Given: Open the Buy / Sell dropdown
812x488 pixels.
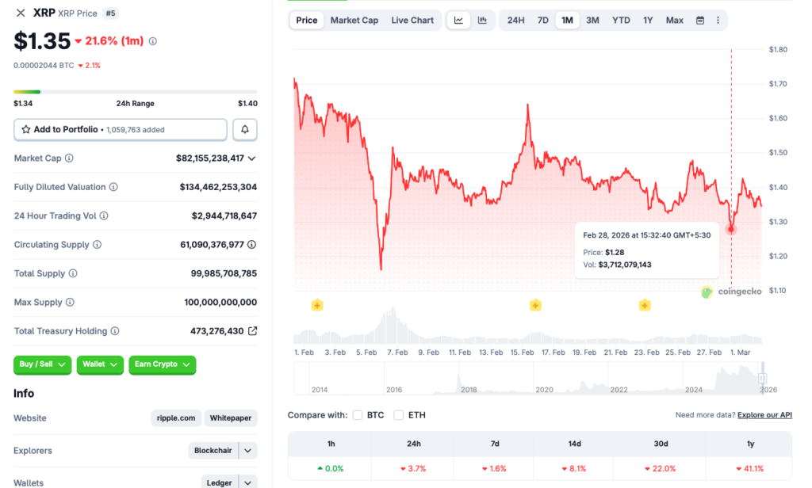Looking at the screenshot, I should pos(42,364).
